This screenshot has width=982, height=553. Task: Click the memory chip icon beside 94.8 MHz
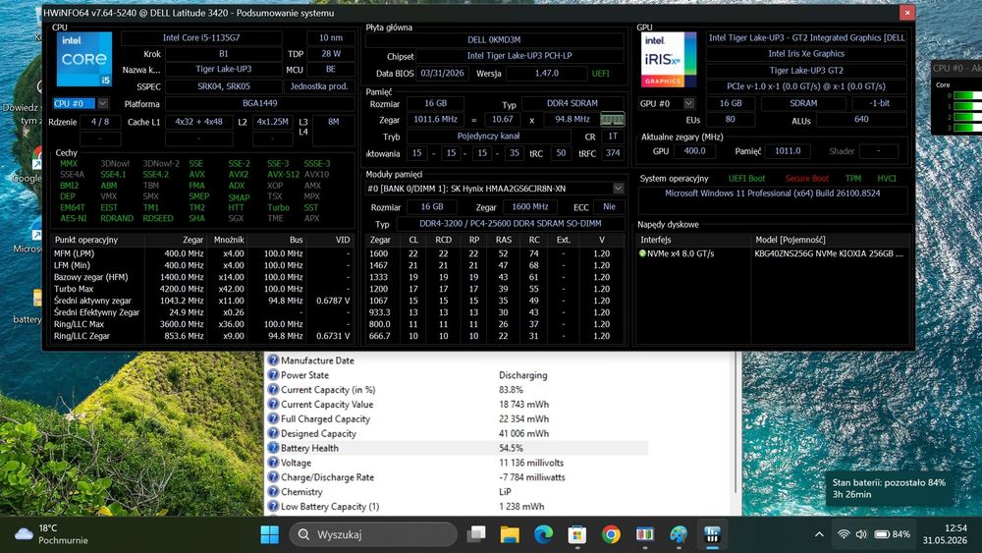click(612, 119)
